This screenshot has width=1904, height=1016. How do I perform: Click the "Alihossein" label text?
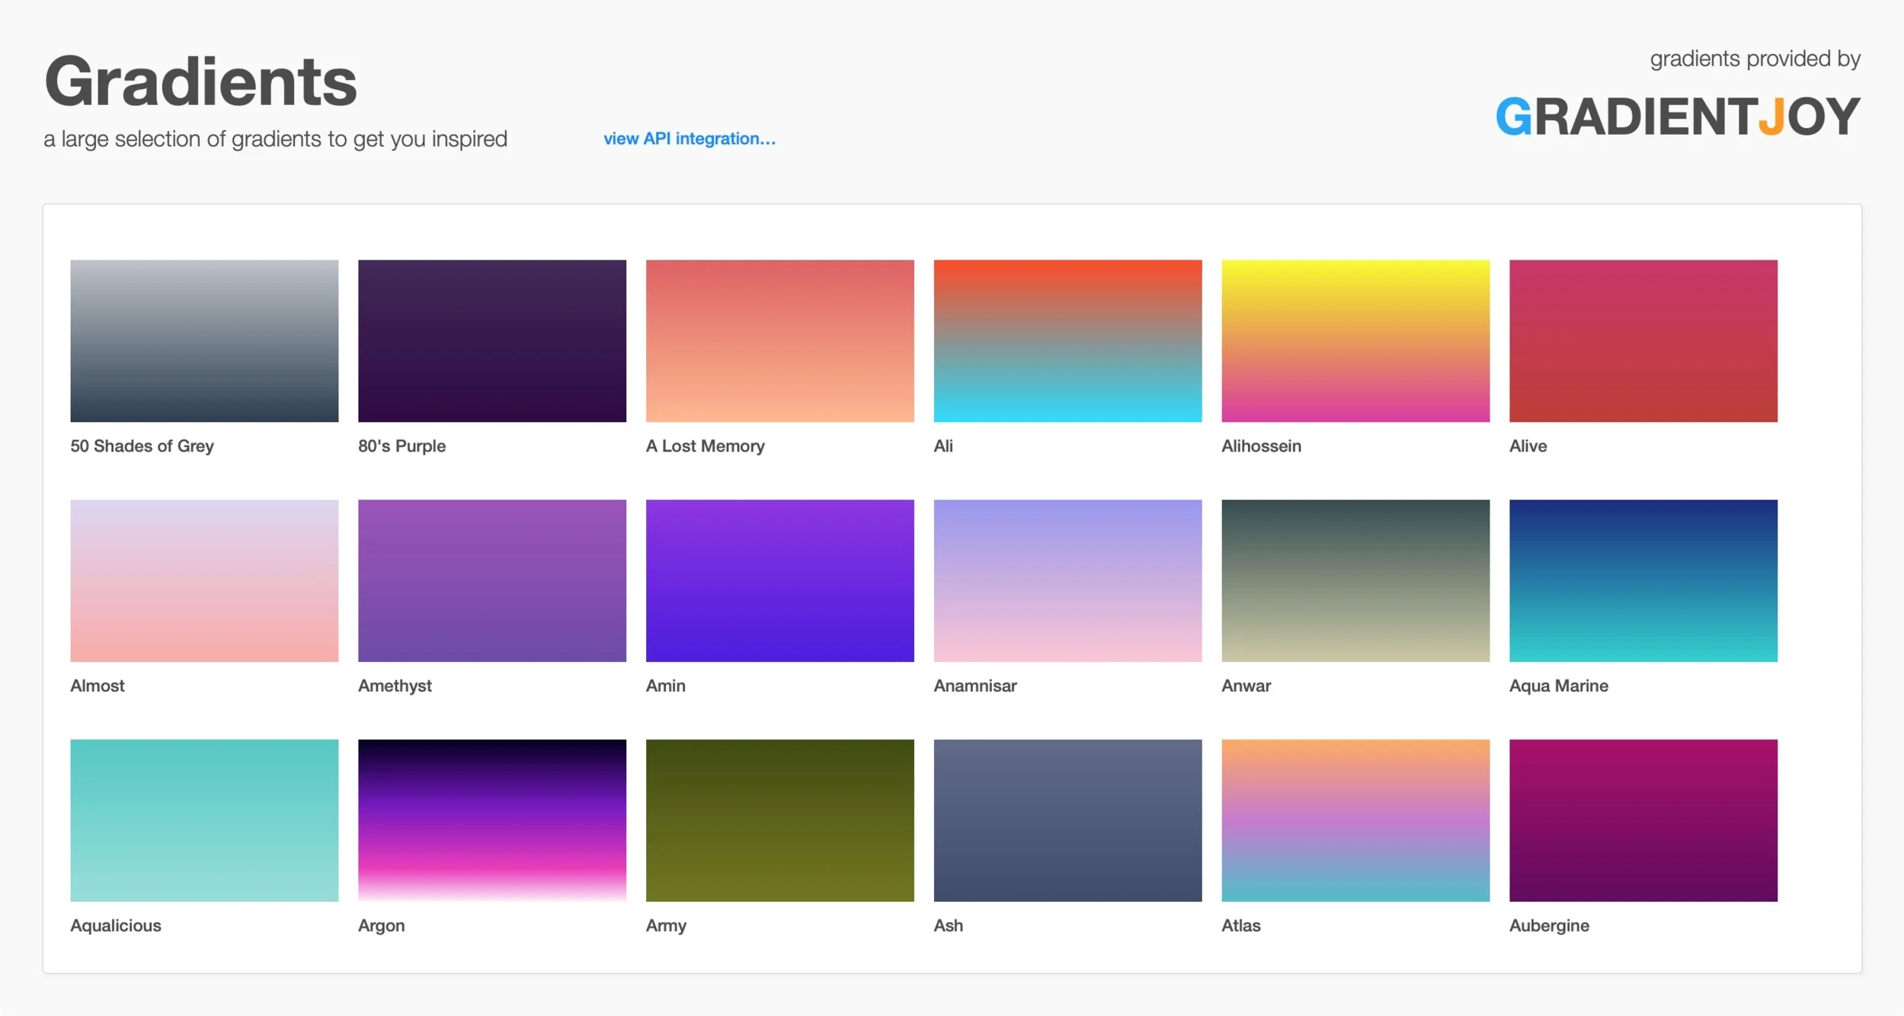click(1261, 446)
